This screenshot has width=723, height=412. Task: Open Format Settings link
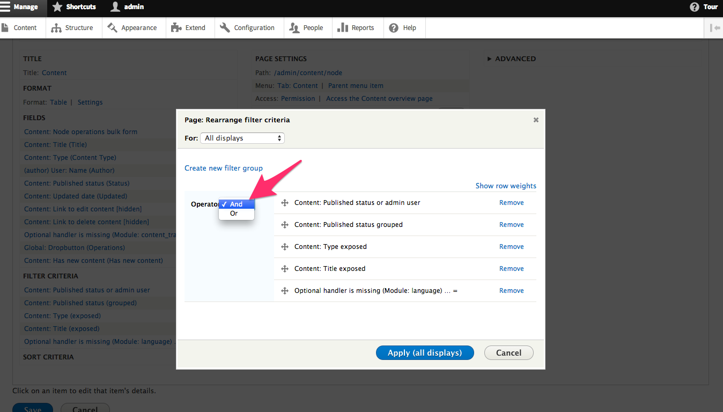pos(90,102)
